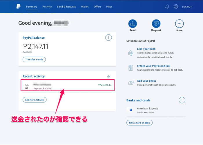The height and width of the screenshot is (145, 203).
Task: Switch to the Activity tab
Action: 47,7
